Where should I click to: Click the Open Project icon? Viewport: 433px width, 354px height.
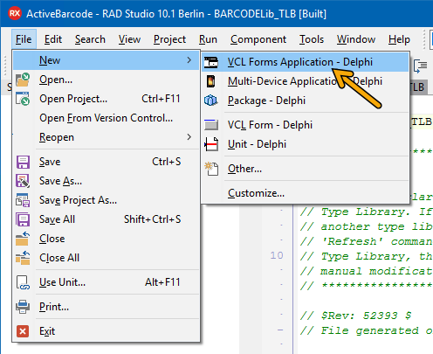click(x=23, y=99)
